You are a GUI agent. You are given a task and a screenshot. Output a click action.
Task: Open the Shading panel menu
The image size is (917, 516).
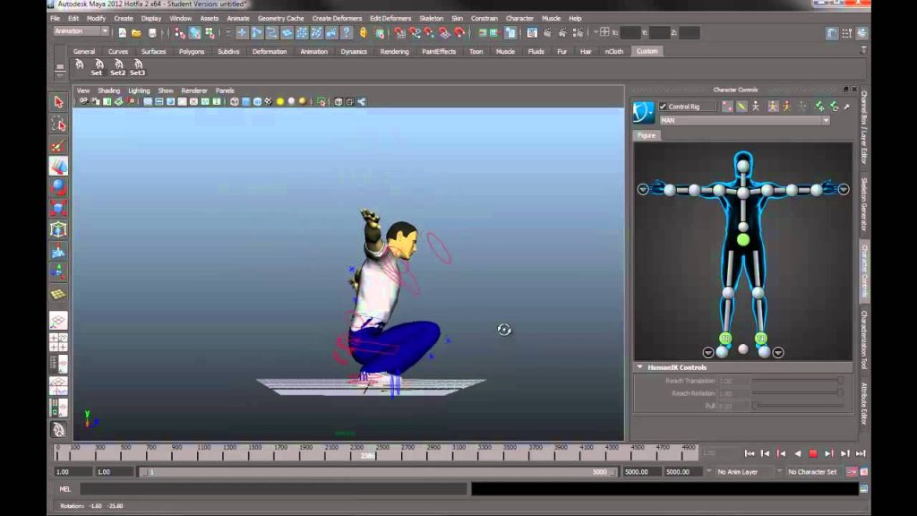coord(108,90)
